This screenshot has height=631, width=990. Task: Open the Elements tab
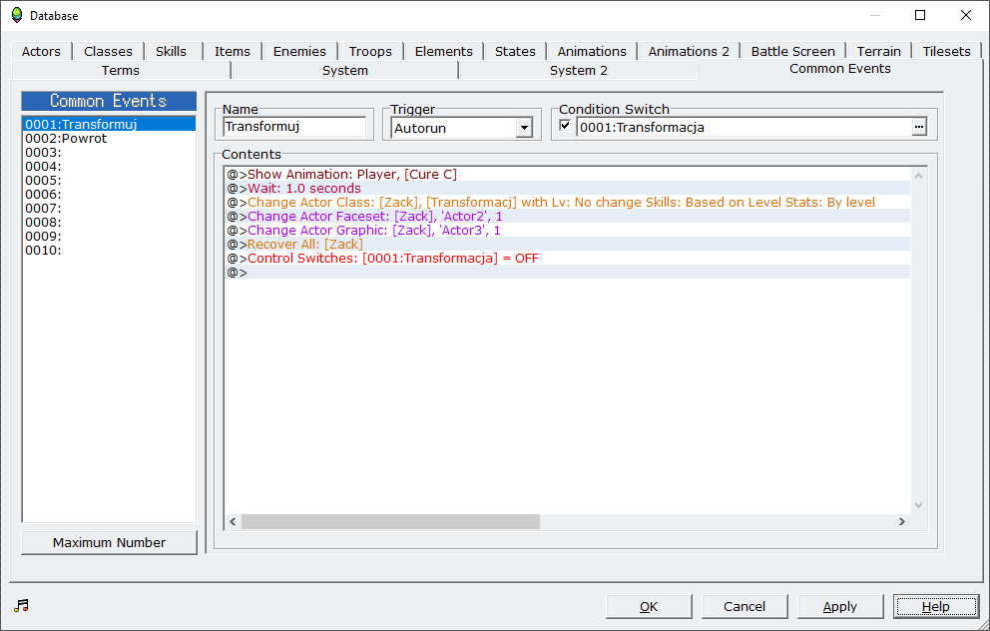[x=443, y=51]
